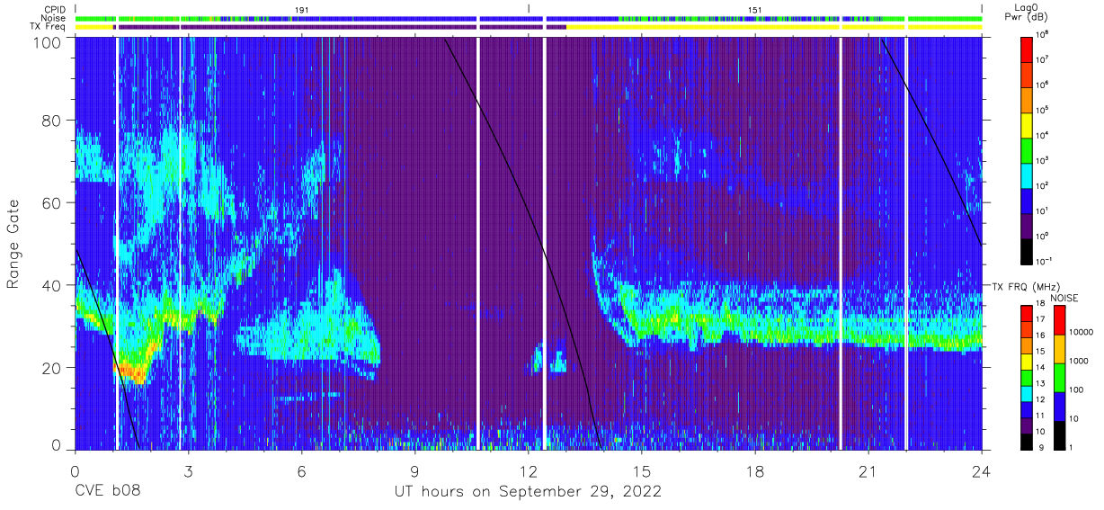The width and height of the screenshot is (1104, 510).
Task: Click the 10000 label on NOISE scale
Action: [1082, 334]
